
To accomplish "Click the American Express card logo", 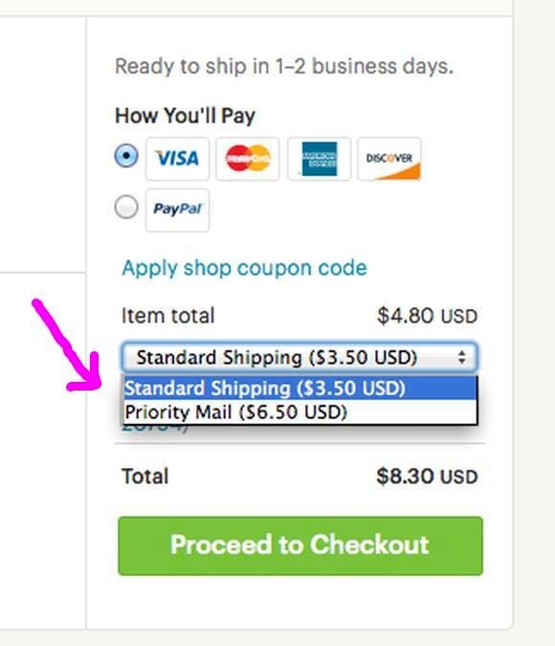I will click(320, 159).
